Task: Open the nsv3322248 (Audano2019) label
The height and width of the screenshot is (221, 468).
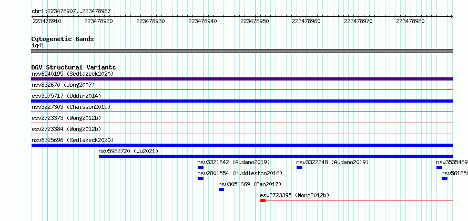Action: [332, 162]
